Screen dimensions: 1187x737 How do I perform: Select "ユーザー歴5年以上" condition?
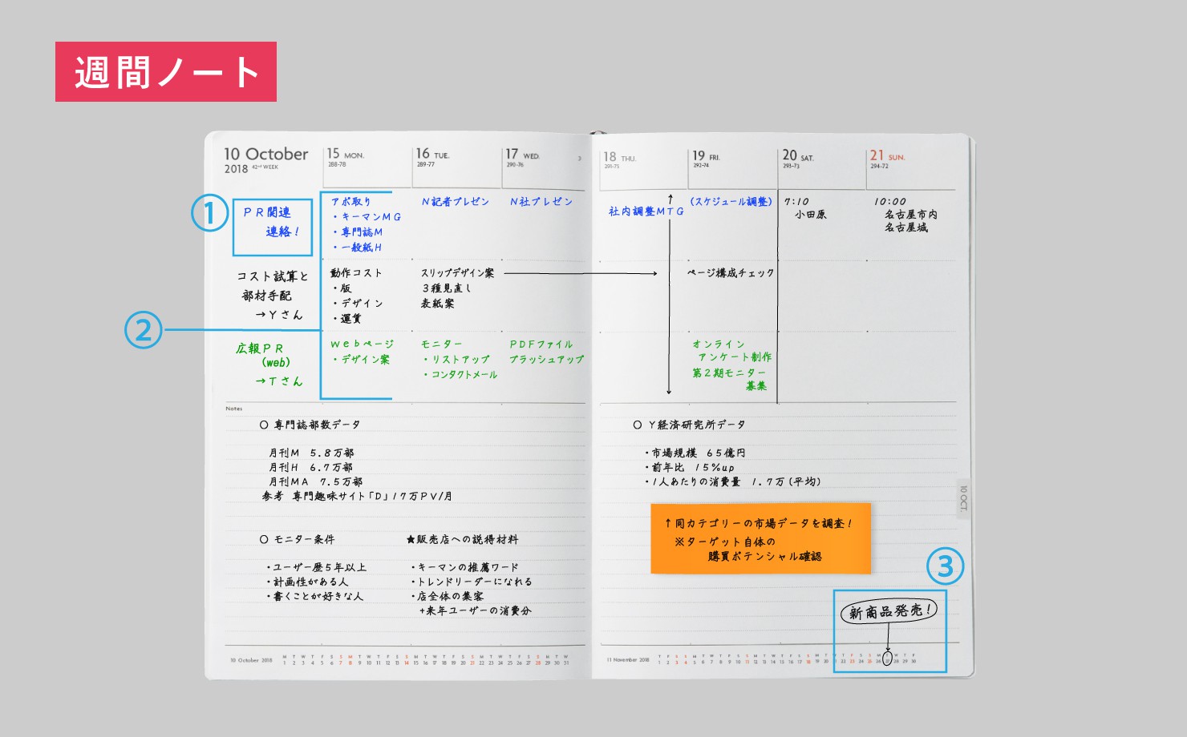[x=317, y=567]
